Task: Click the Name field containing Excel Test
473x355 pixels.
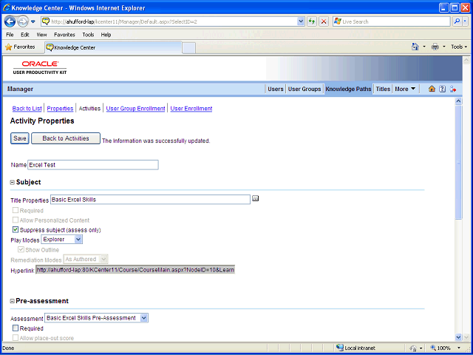Action: 93,165
